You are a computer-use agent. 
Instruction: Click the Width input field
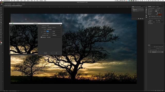(x=49, y=31)
